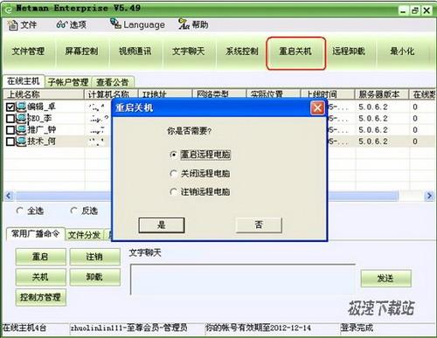The height and width of the screenshot is (338, 437).
Task: Click the 注销 broadcast button
Action: coord(94,257)
